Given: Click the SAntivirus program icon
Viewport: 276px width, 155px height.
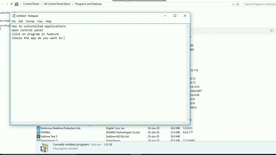Looking at the screenshot, I should click(x=38, y=128).
